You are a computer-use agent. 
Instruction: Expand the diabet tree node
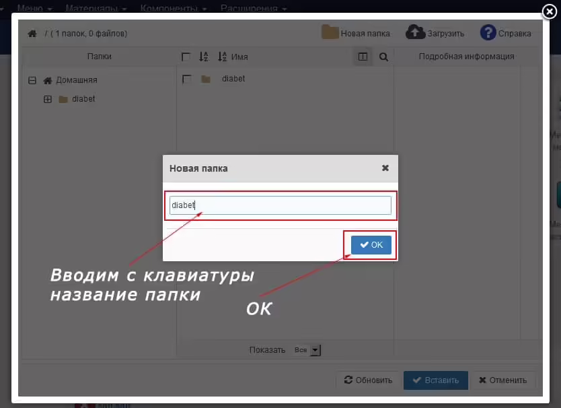pos(48,99)
